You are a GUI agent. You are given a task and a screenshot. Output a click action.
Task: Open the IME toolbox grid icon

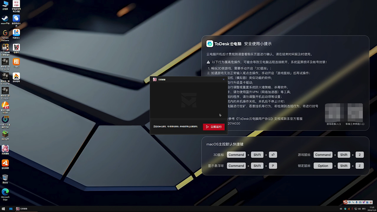[367, 202]
